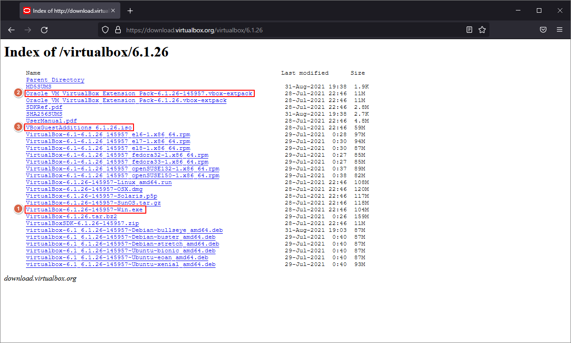Reload the page with the refresh icon
Viewport: 571px width, 343px height.
44,30
